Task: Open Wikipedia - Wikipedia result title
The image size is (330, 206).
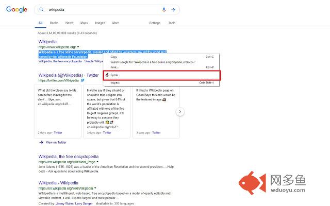Action: (x=58, y=183)
